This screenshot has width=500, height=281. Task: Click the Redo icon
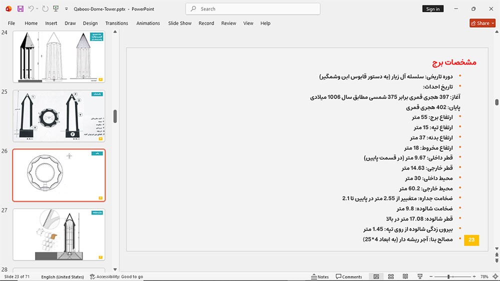pos(45,9)
